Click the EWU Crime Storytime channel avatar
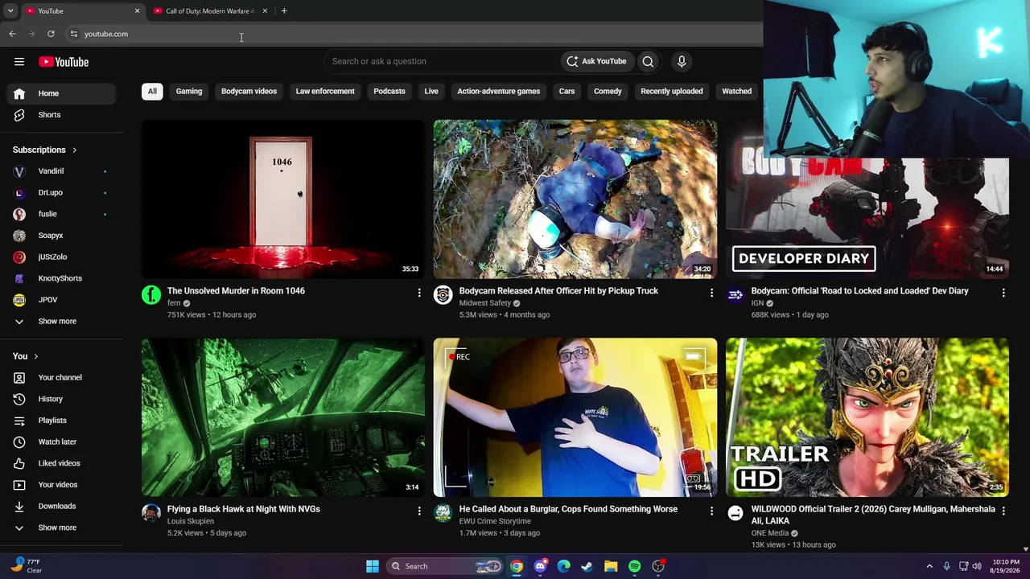Image resolution: width=1030 pixels, height=579 pixels. [x=443, y=513]
